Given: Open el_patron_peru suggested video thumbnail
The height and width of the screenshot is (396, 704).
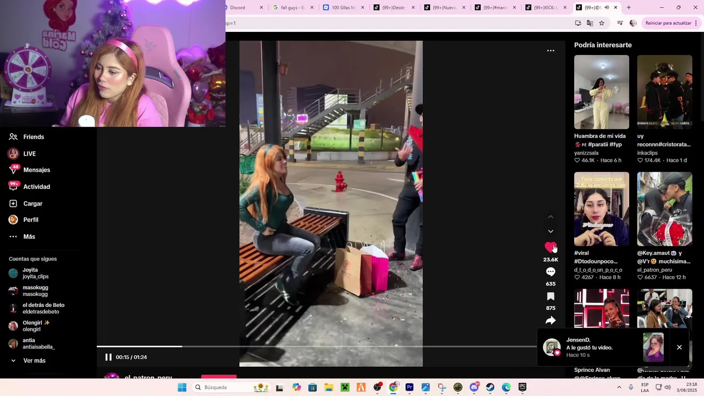Looking at the screenshot, I should [x=664, y=209].
